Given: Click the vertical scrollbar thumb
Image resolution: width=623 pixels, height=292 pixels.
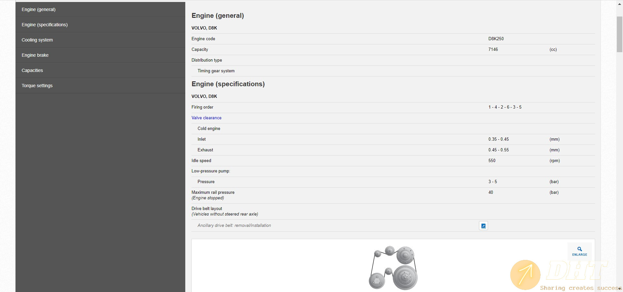Looking at the screenshot, I should tap(619, 34).
